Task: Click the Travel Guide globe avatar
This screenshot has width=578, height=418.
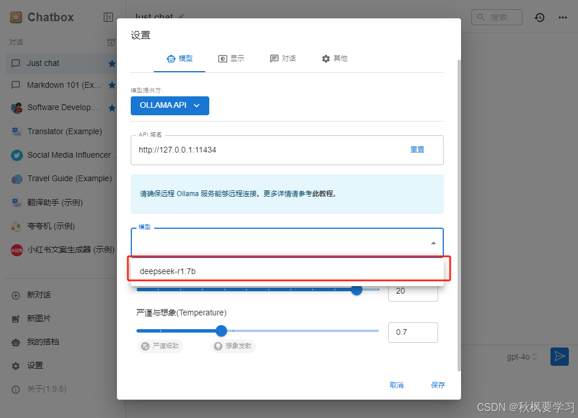Action: coord(17,179)
